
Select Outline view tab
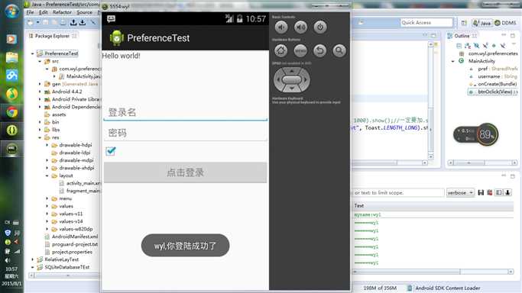[462, 36]
